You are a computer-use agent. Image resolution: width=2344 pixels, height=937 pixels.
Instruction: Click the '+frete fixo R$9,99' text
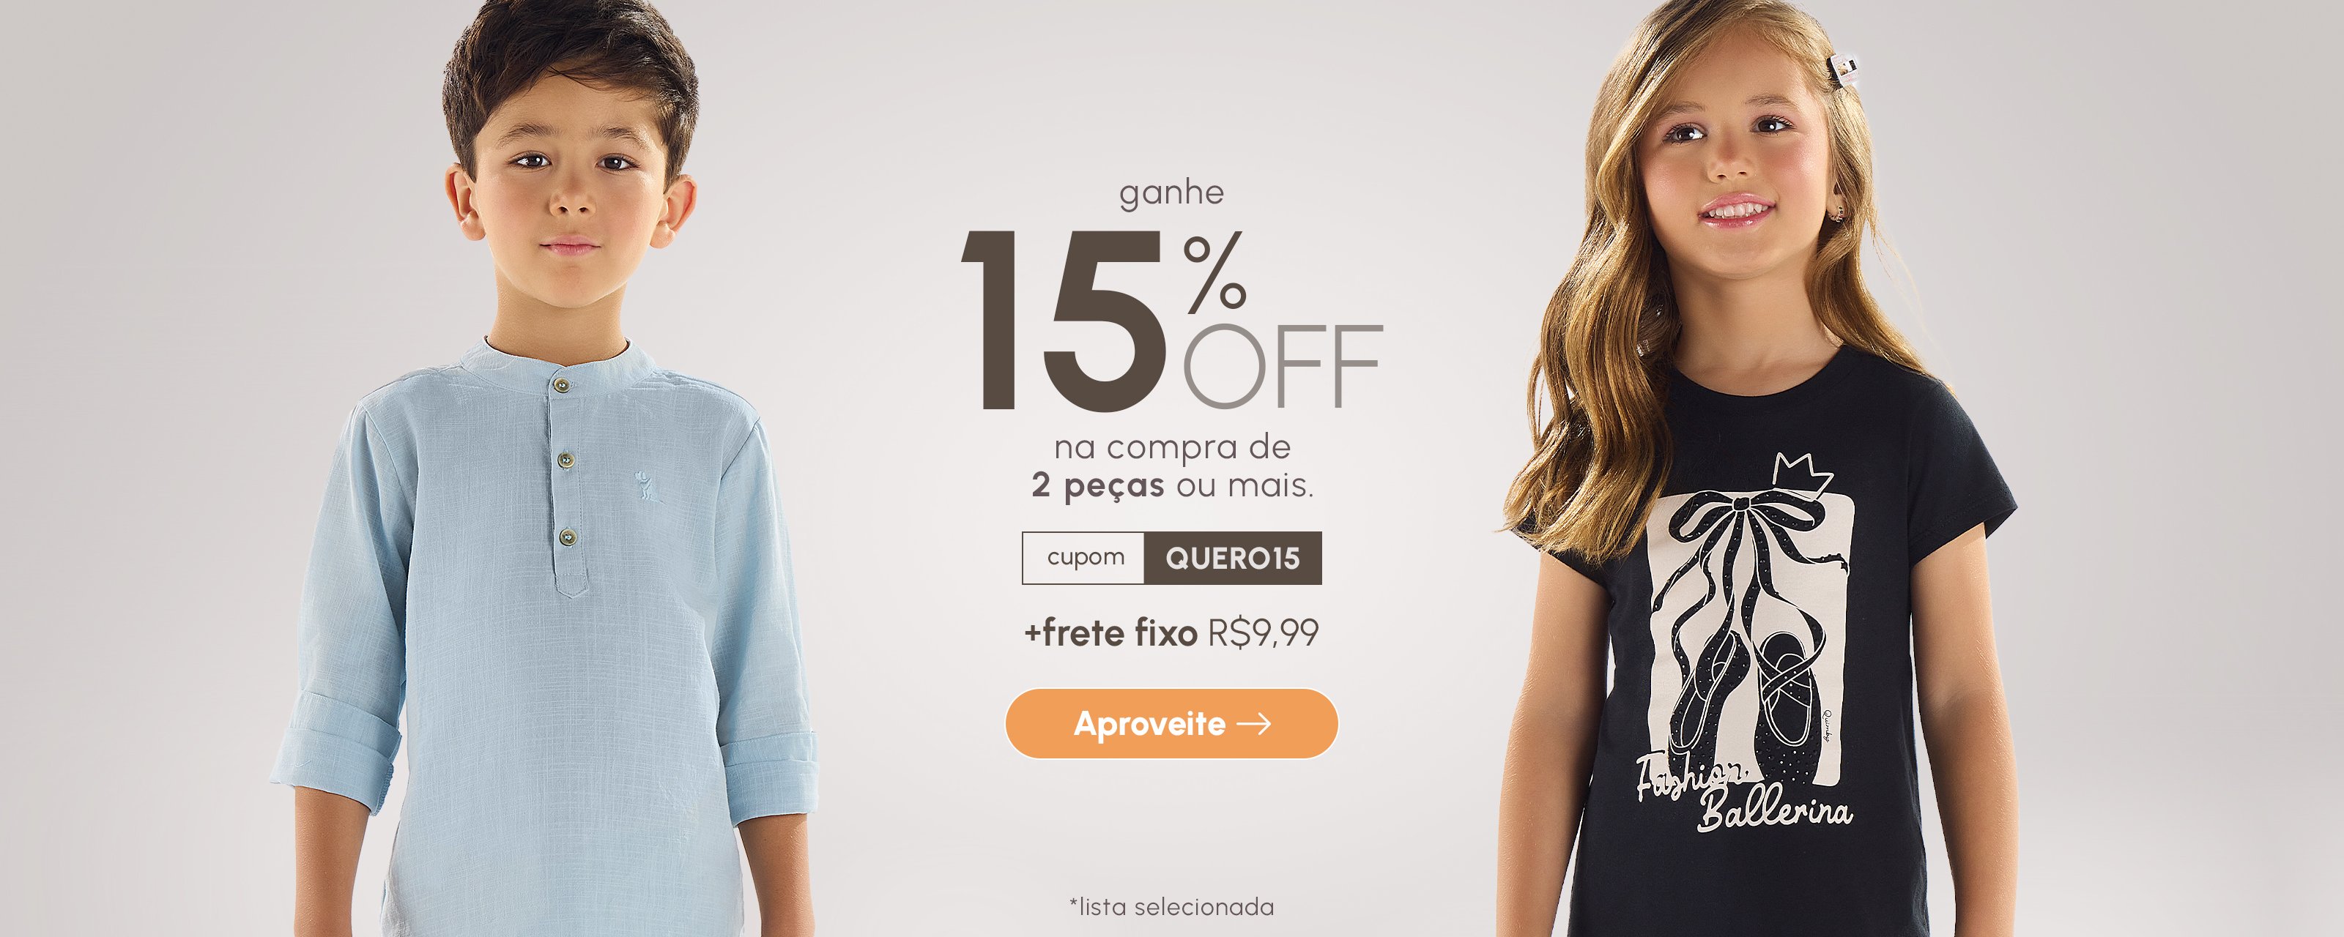coord(1171,632)
